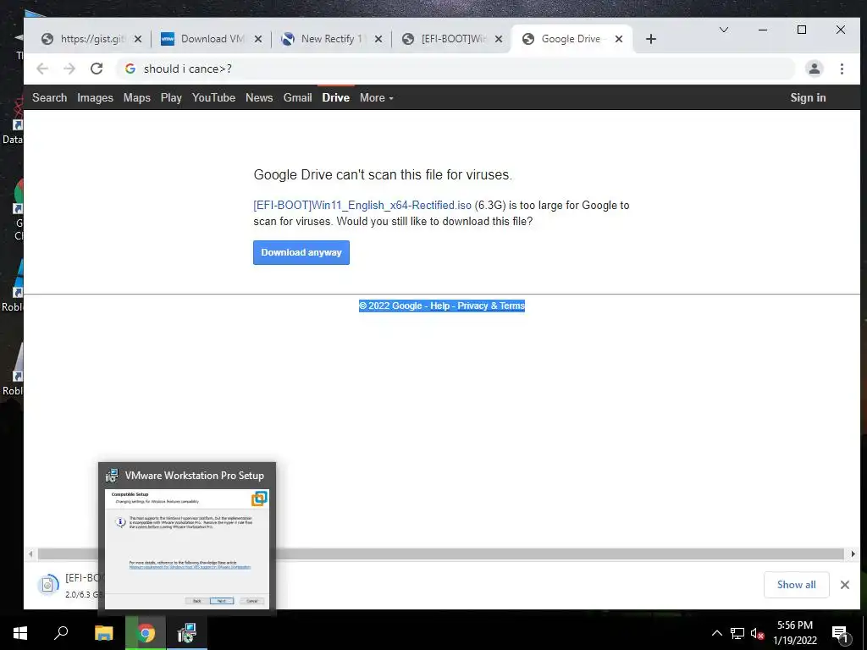Click the Download anyway button

coord(301,252)
